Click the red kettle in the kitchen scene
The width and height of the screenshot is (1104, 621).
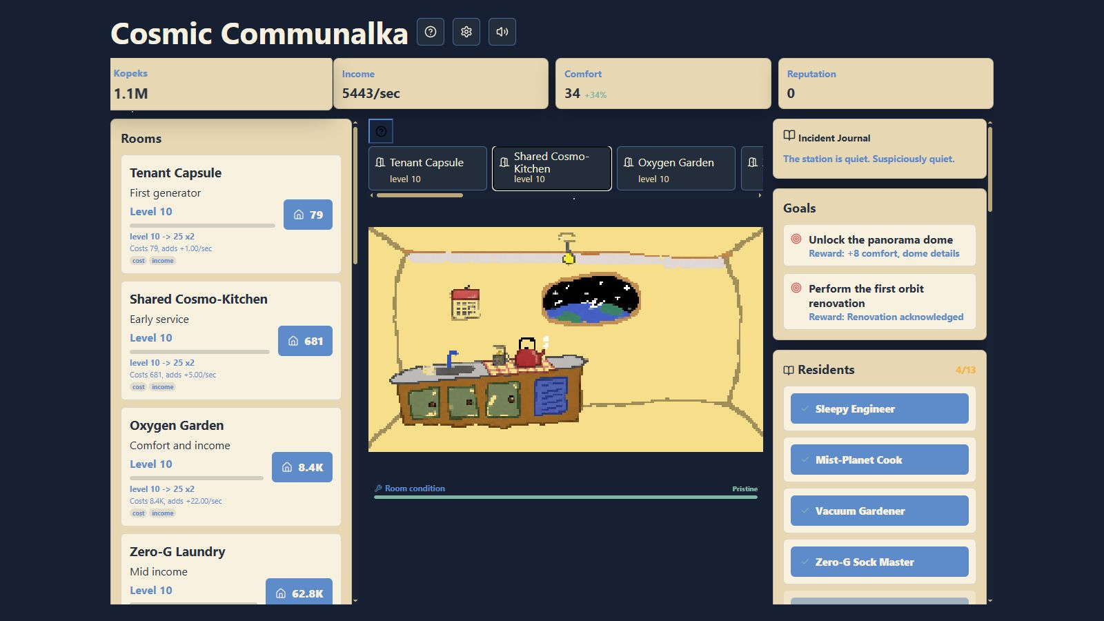coord(529,353)
